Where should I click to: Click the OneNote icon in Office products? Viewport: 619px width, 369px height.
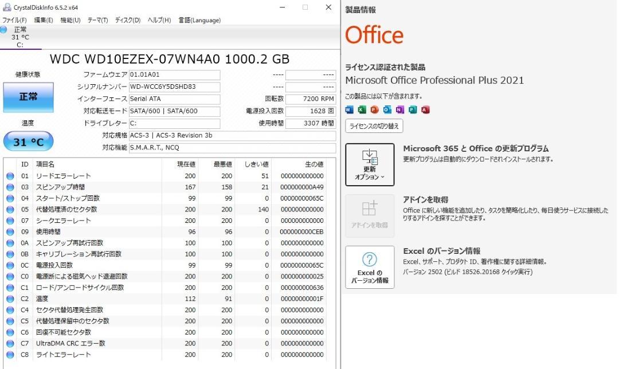400,110
